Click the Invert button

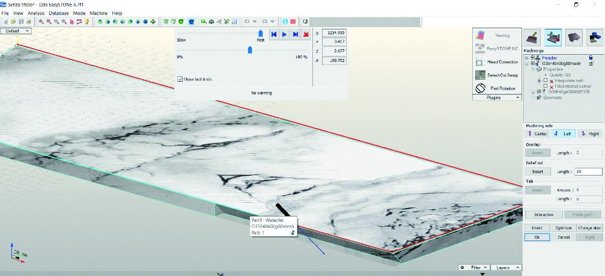[x=537, y=228]
